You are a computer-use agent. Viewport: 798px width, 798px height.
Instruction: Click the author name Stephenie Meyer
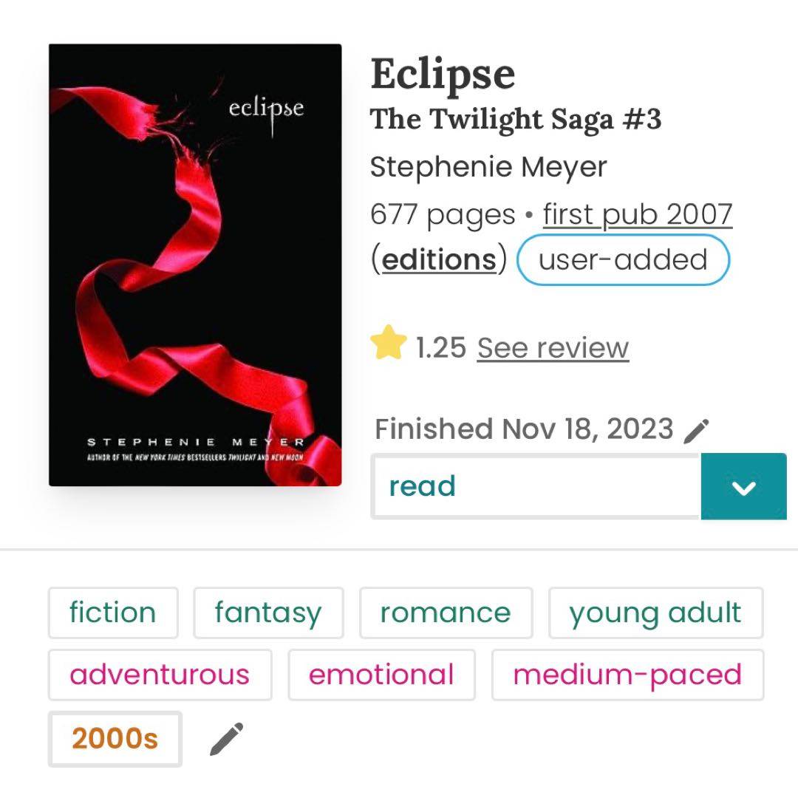click(488, 168)
